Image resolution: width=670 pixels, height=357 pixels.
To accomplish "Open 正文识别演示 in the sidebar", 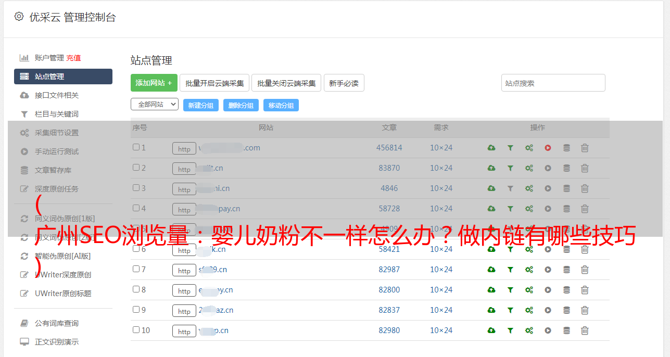I will (57, 342).
